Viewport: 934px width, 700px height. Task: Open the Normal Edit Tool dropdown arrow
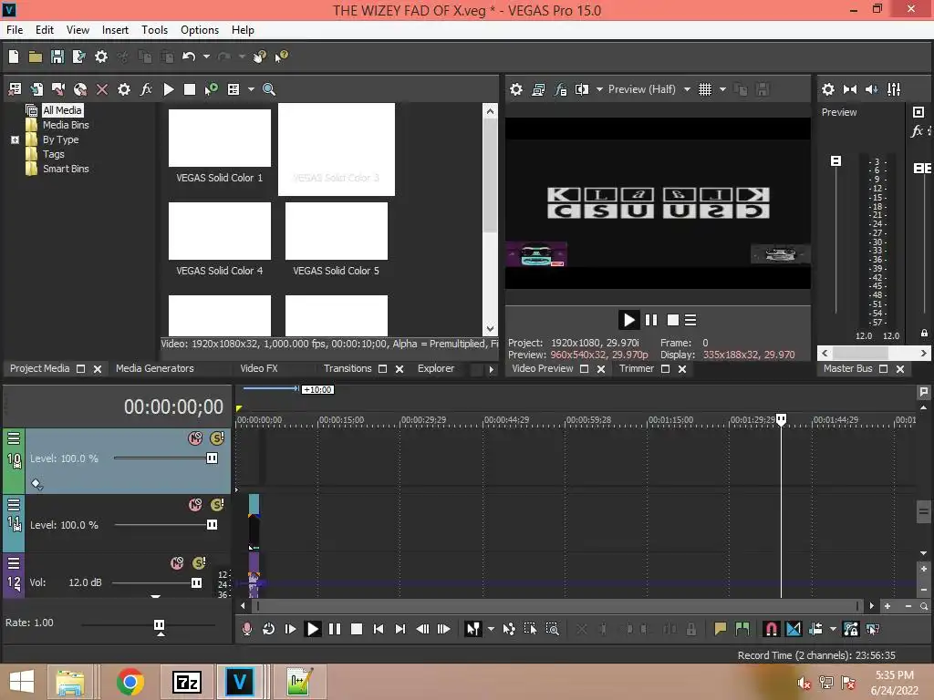491,629
